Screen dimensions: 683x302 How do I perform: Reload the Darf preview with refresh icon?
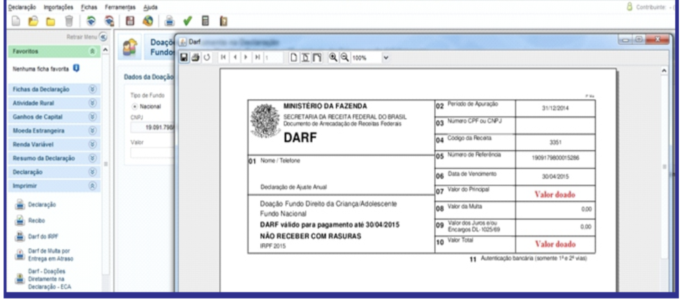click(x=207, y=57)
